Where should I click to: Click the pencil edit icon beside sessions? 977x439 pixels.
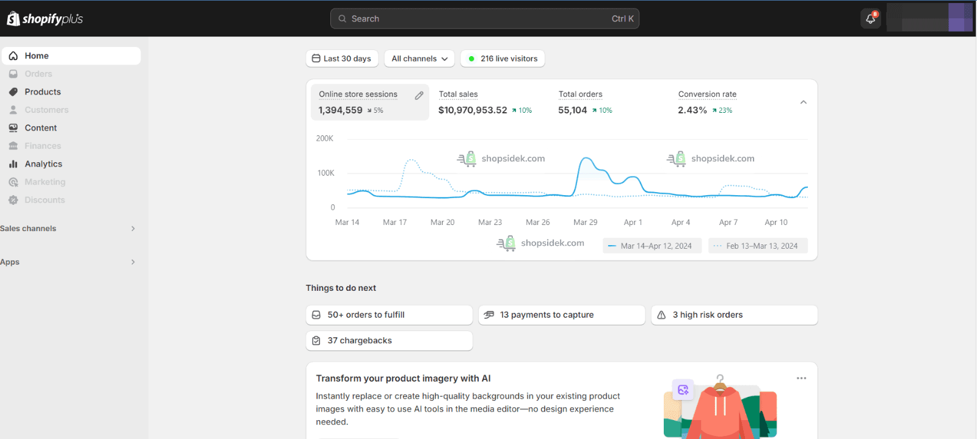[x=419, y=96]
